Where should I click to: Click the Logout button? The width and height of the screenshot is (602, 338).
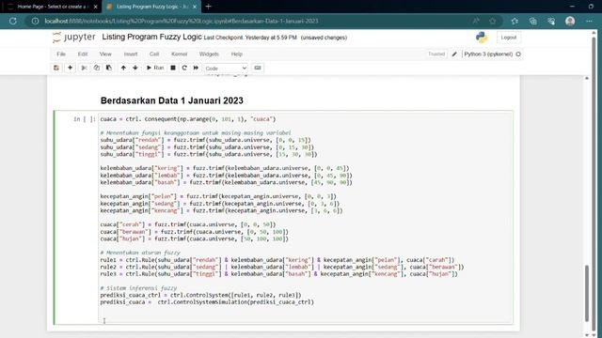pyautogui.click(x=509, y=38)
